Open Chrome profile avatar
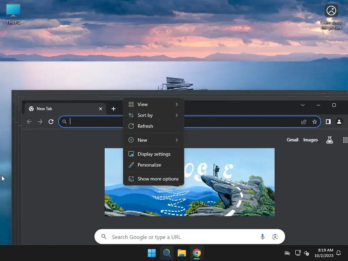 339,122
